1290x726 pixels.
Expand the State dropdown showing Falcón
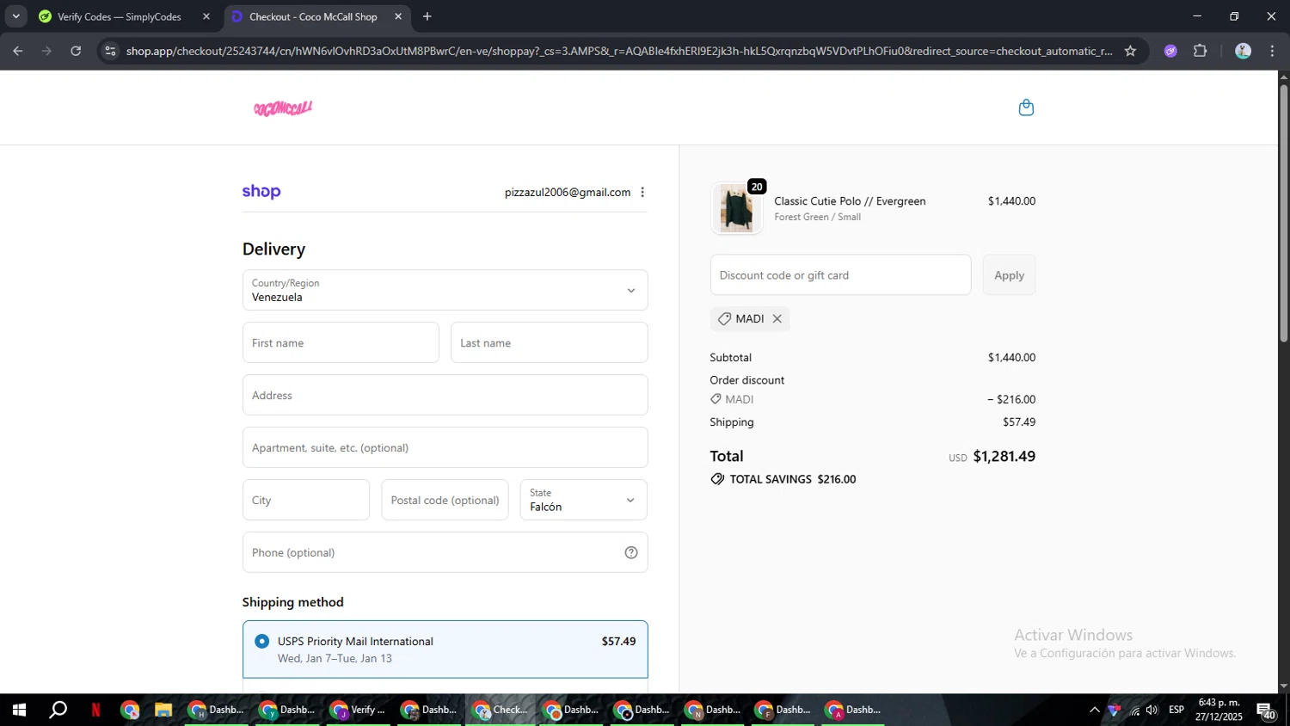tap(583, 500)
